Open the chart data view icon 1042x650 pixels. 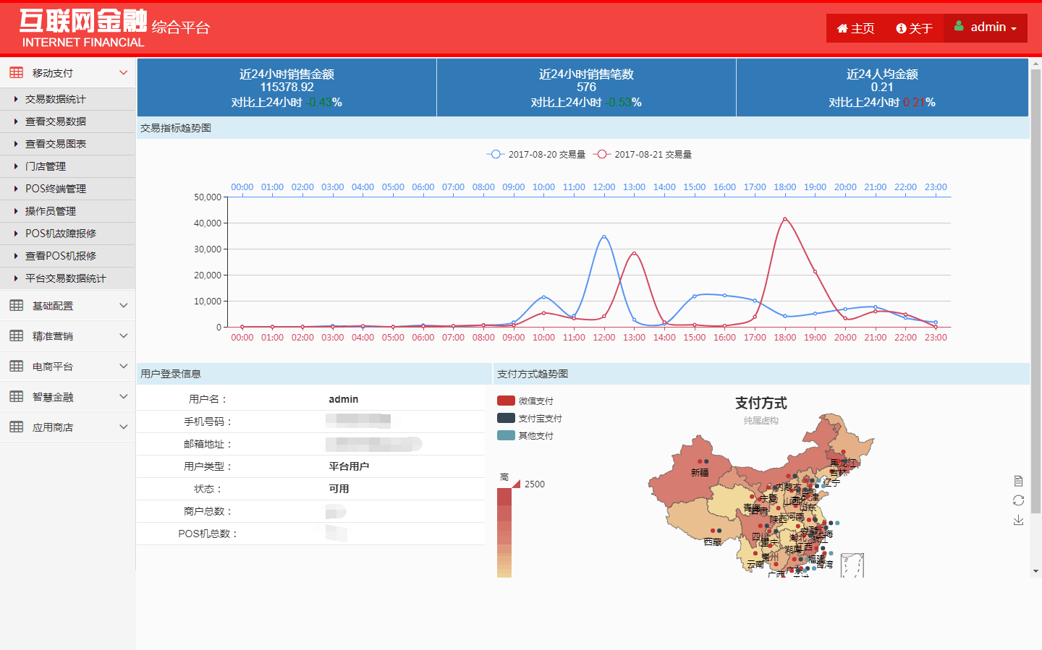click(x=1018, y=482)
